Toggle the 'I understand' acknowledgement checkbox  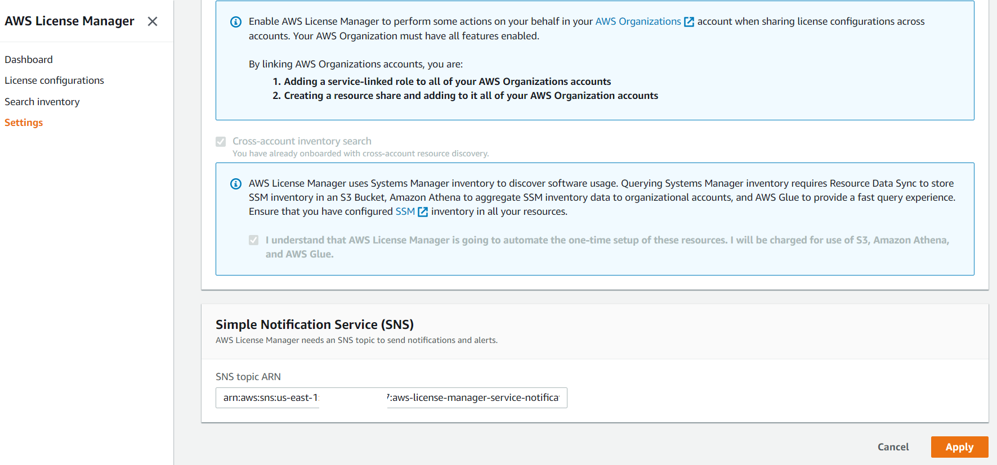coord(254,240)
